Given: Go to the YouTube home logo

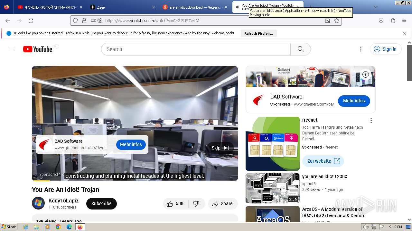Looking at the screenshot, I should click(38, 49).
